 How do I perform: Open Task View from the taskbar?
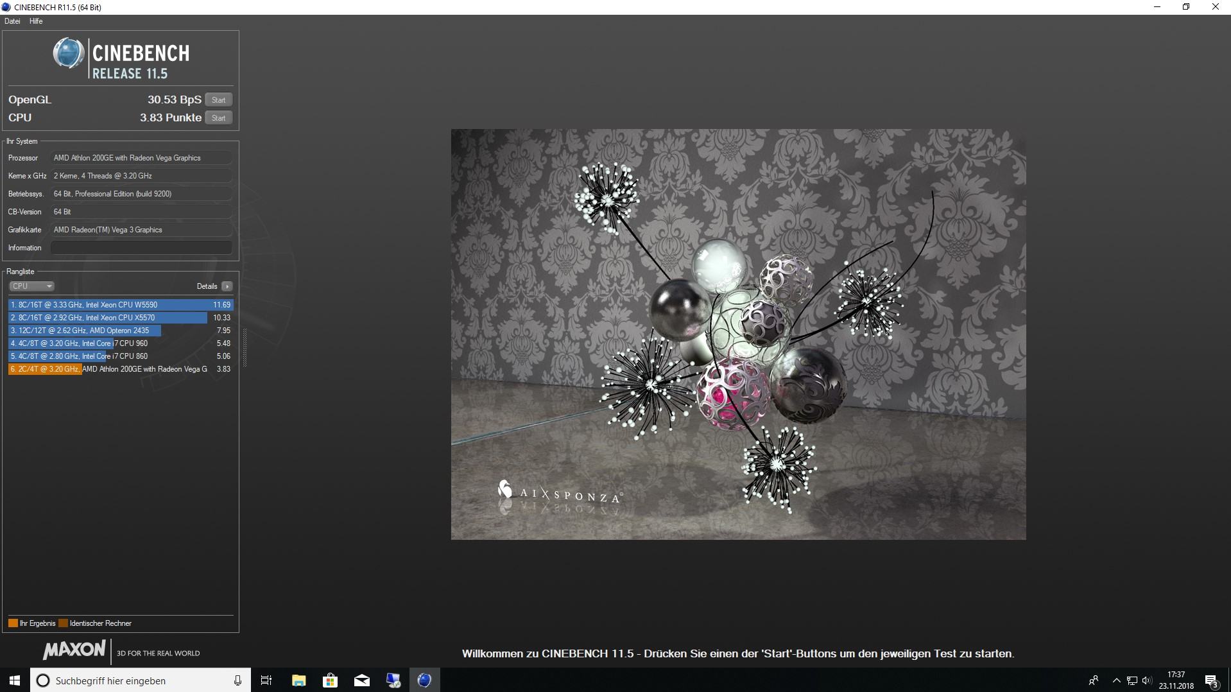pos(266,680)
